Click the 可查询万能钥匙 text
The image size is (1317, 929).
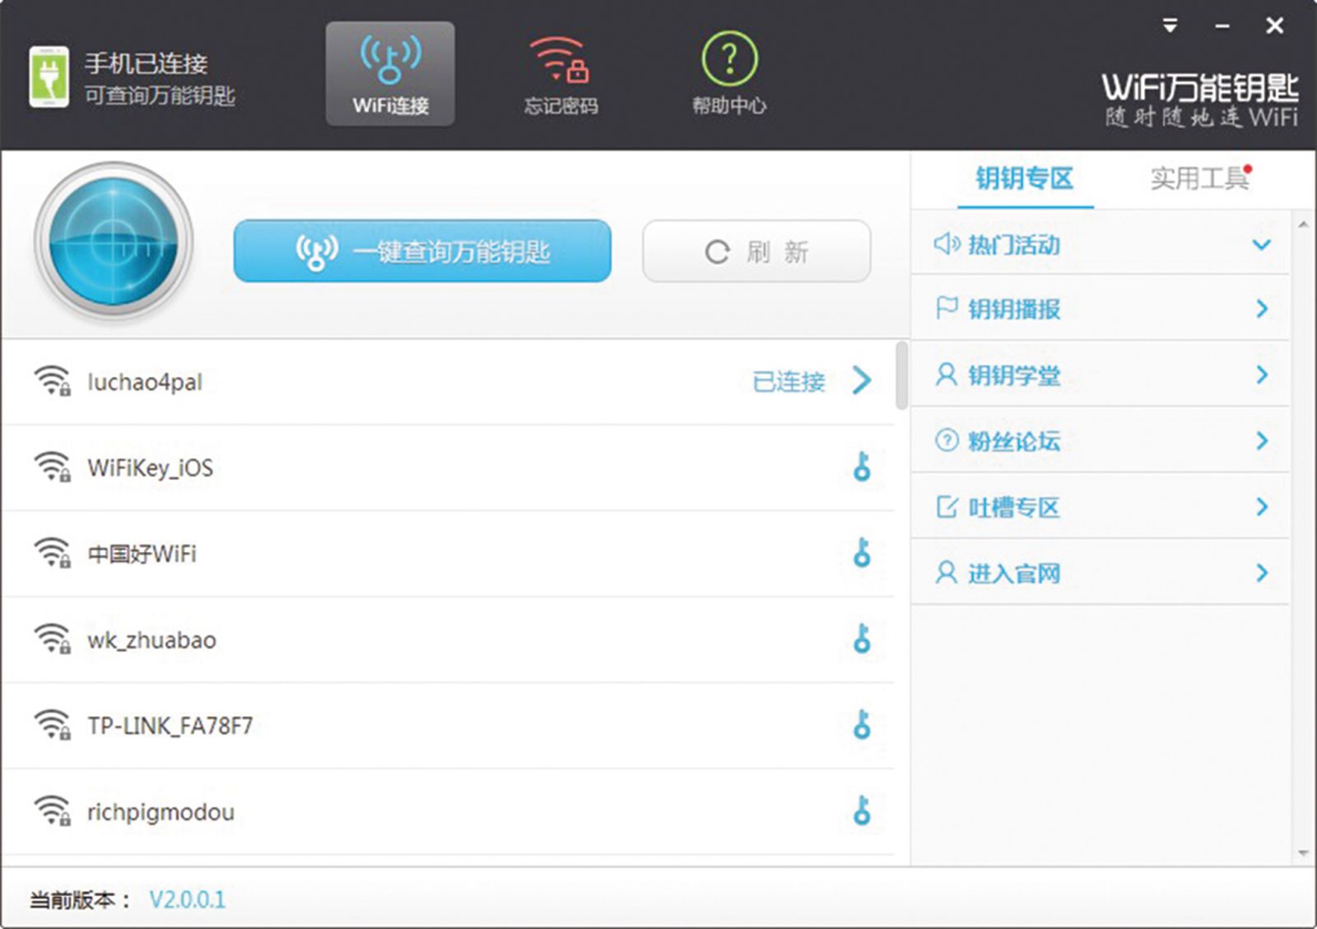point(160,95)
